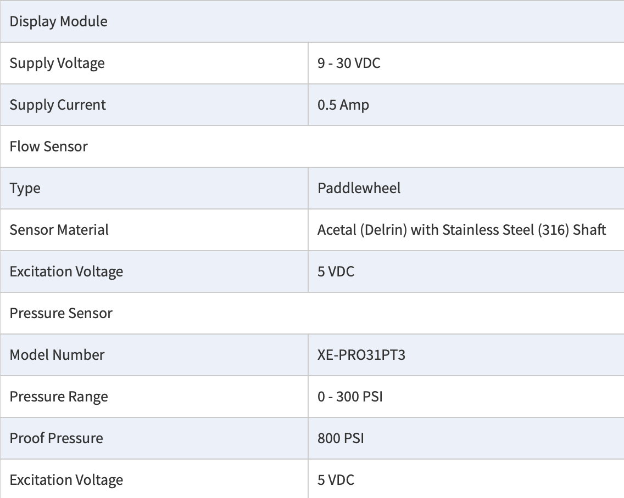Click the XE-PRO31PT3 model number value
The width and height of the screenshot is (624, 498).
tap(361, 355)
